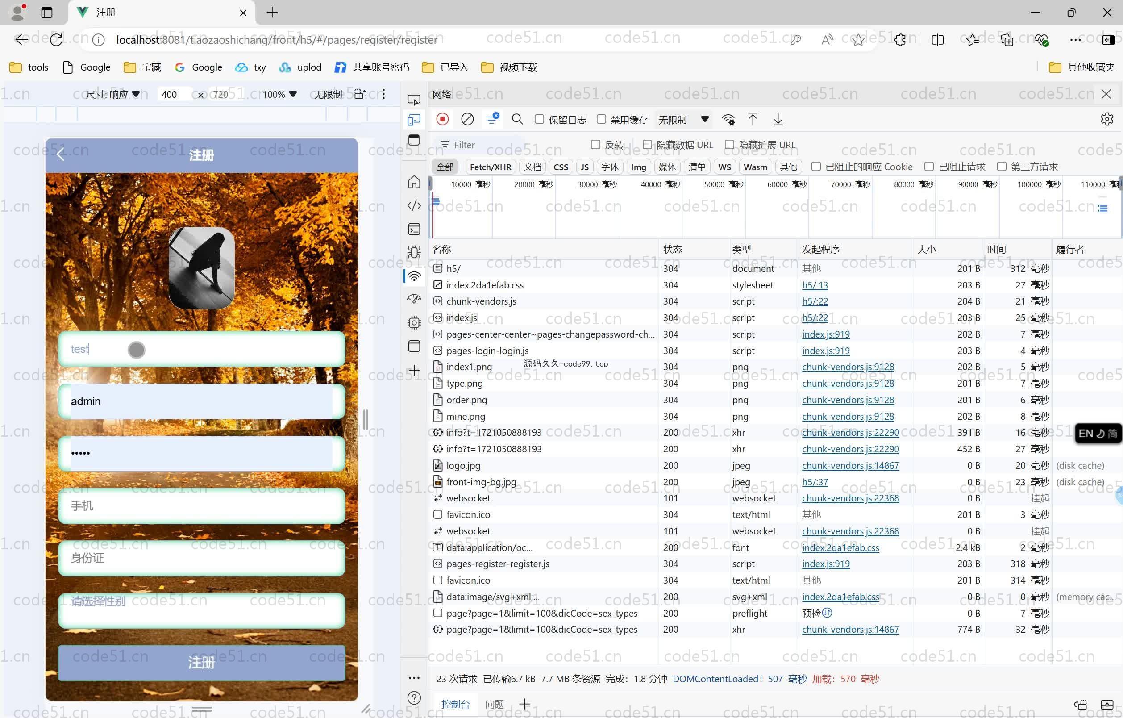Open the network 无限制 throttle dropdown
The image size is (1123, 718).
683,119
